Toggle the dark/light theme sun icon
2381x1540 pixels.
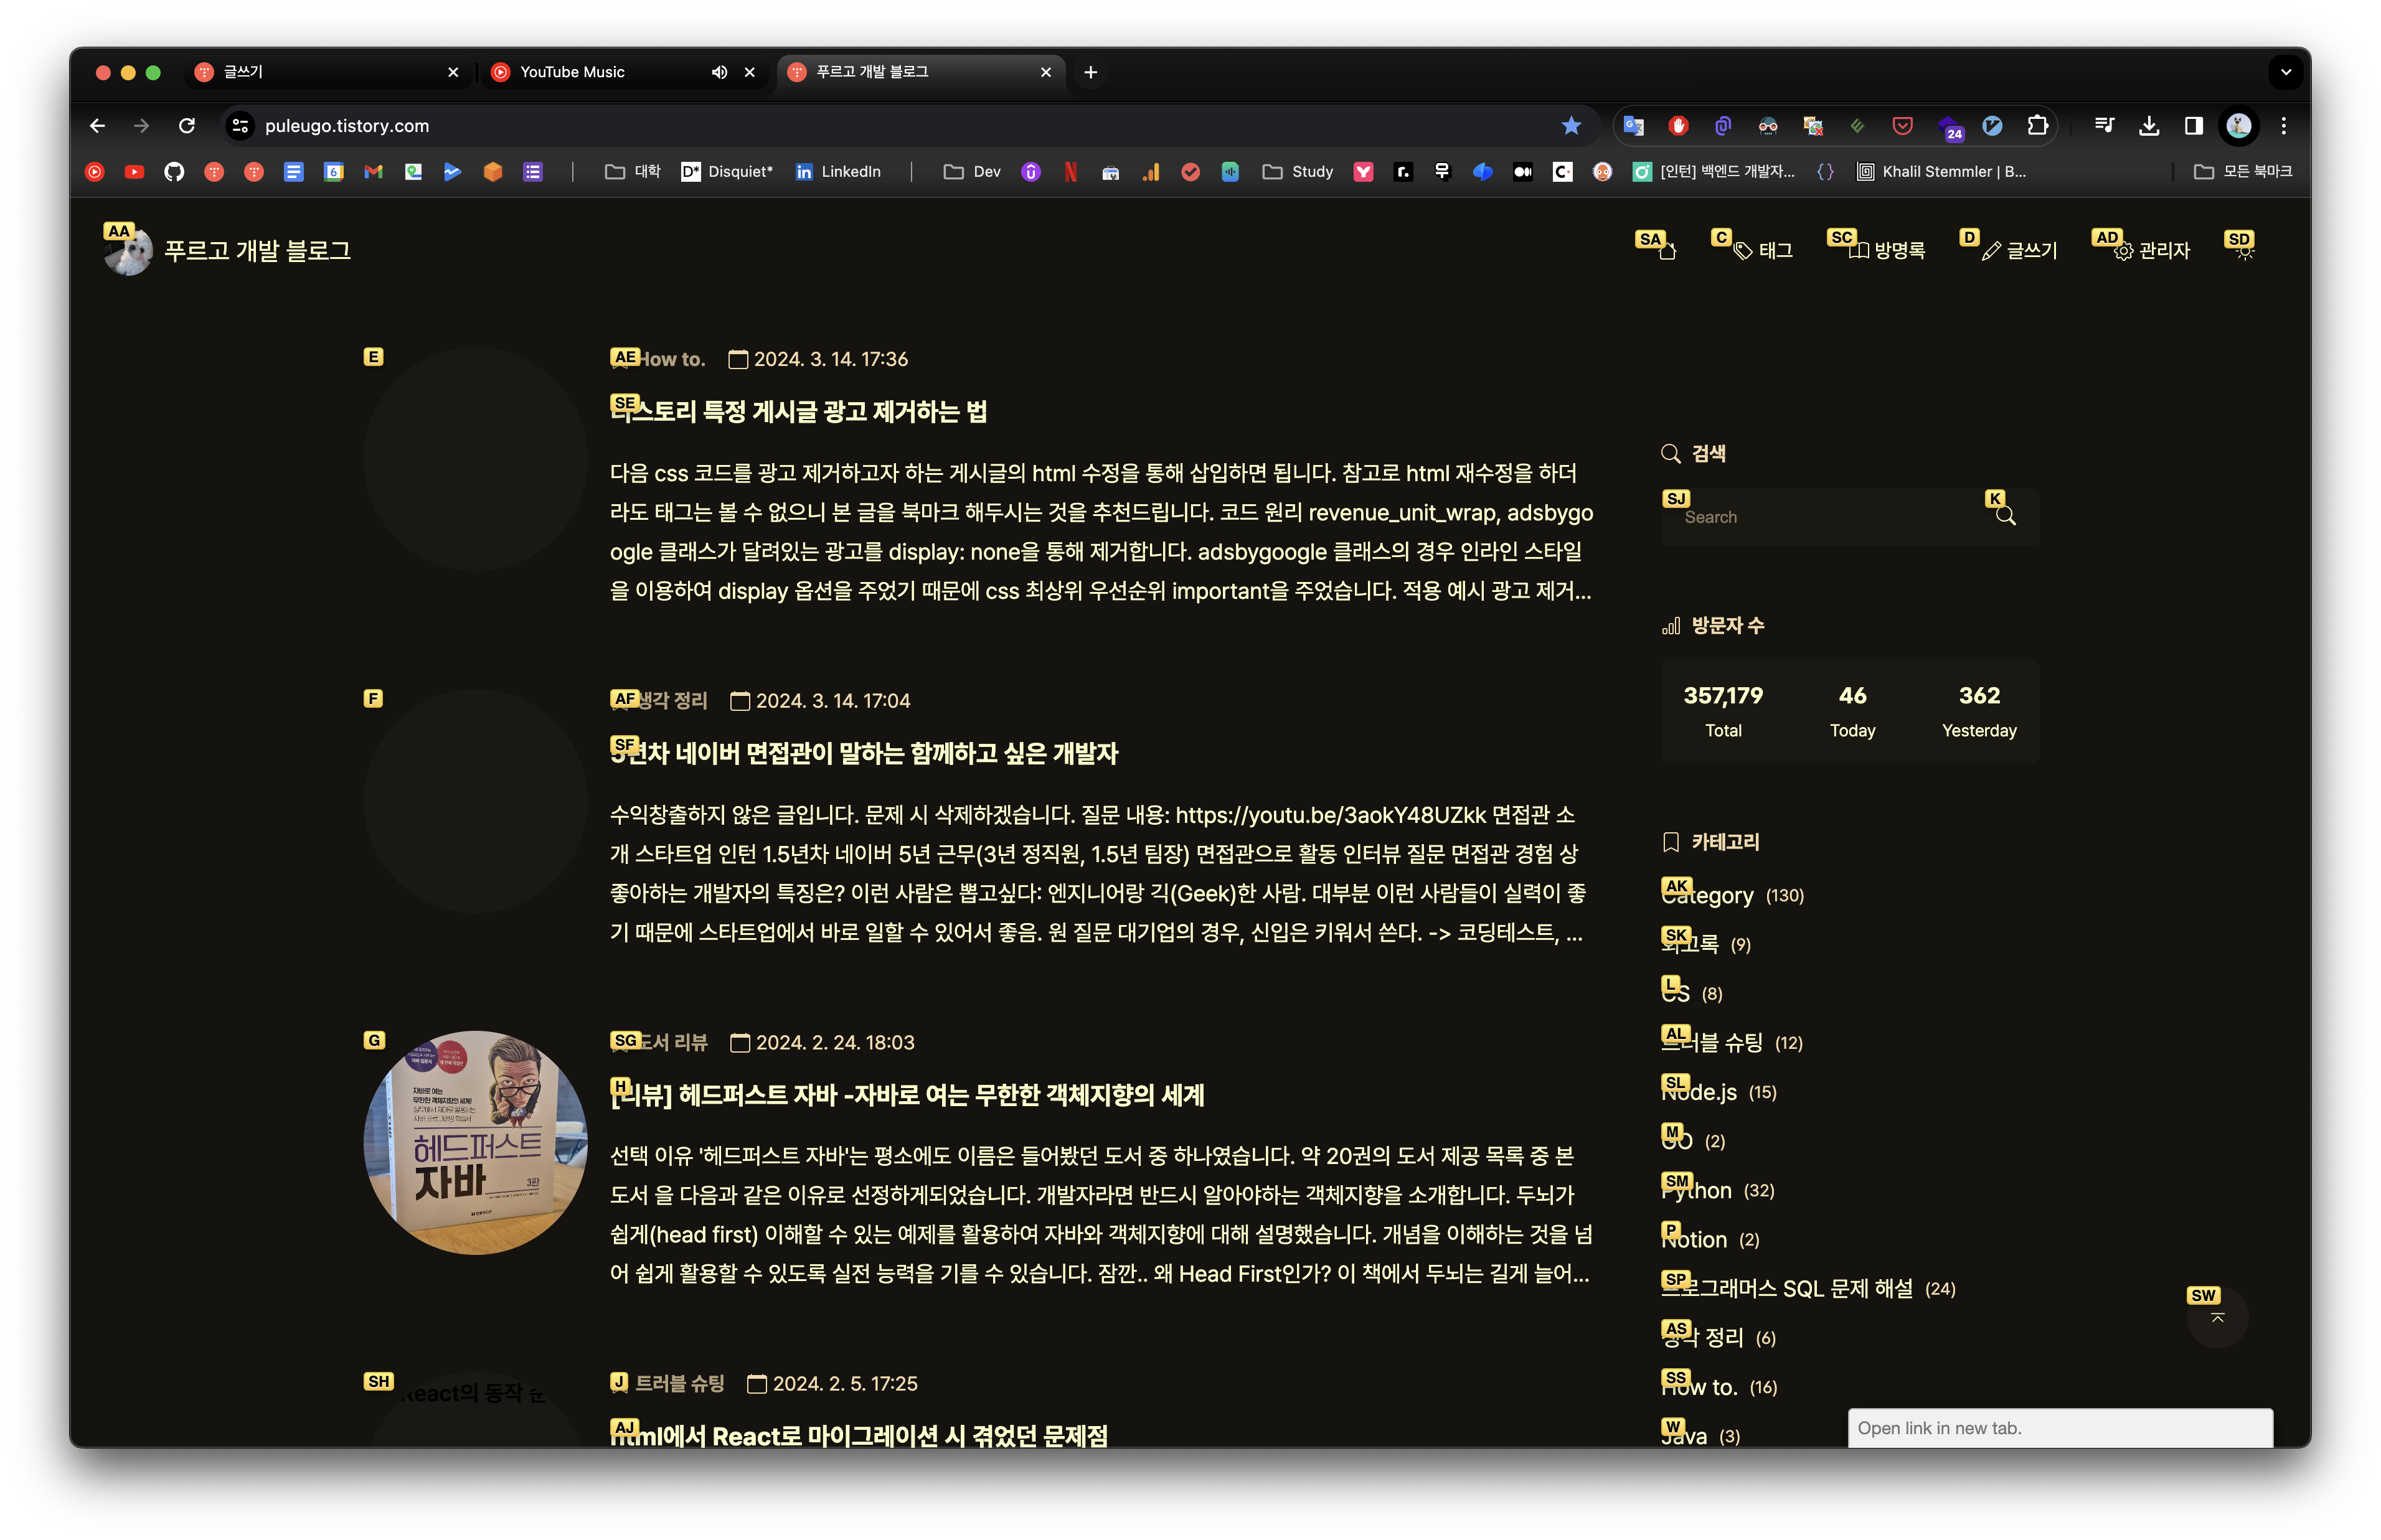click(2244, 251)
